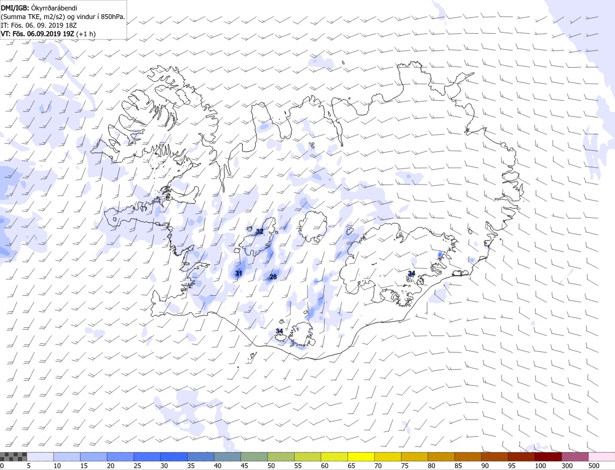Click the legend scale label '500'

click(593, 466)
